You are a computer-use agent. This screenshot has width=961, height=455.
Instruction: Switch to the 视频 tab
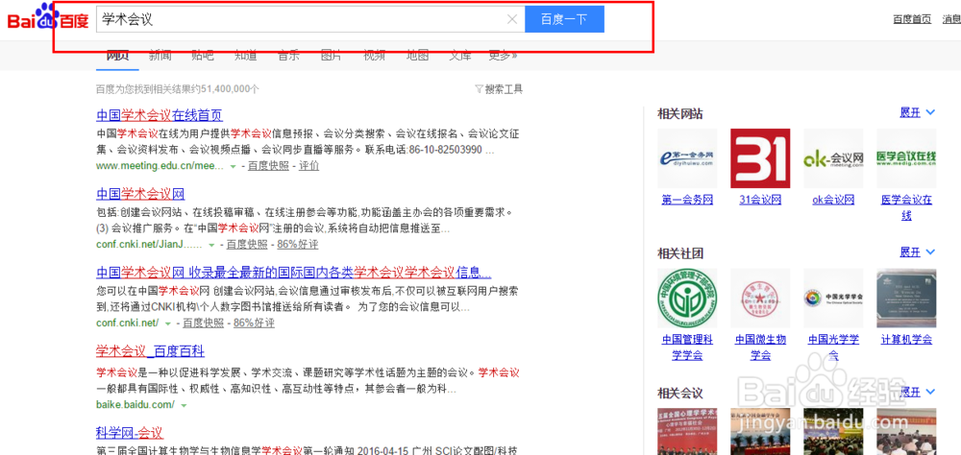[375, 55]
